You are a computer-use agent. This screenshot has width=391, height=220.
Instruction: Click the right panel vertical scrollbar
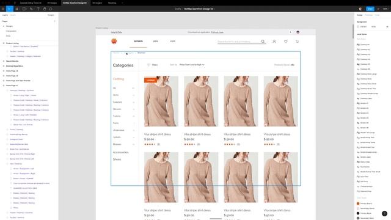click(353, 31)
